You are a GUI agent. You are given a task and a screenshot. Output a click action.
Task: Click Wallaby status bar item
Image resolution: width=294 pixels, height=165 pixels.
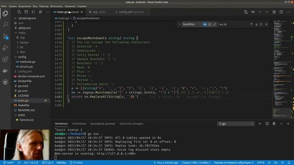(x=61, y=163)
